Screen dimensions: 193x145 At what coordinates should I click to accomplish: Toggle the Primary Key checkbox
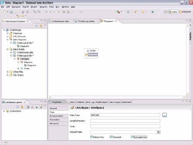click(91, 137)
